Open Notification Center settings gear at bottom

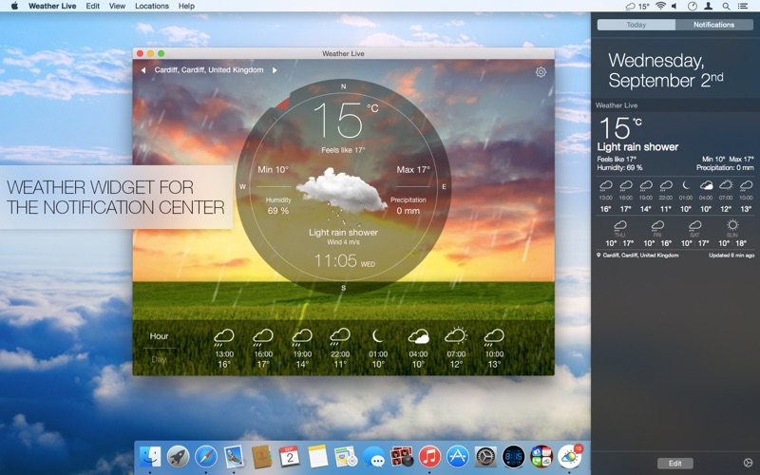pos(747,463)
